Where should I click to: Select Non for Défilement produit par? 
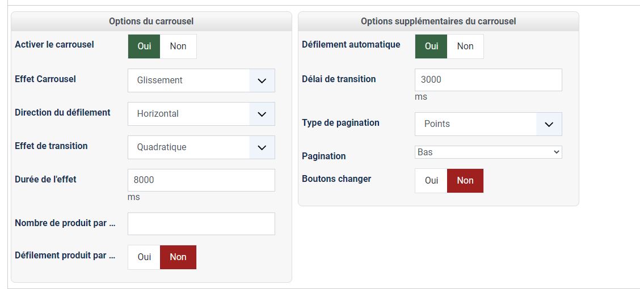(x=178, y=257)
